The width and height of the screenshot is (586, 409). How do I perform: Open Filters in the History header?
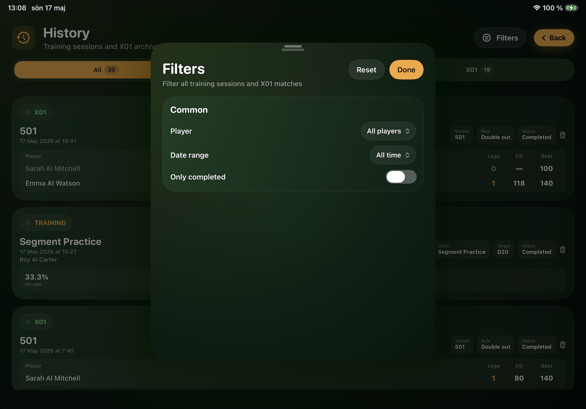click(500, 38)
